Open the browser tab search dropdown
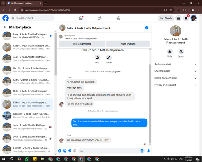 (3, 3)
